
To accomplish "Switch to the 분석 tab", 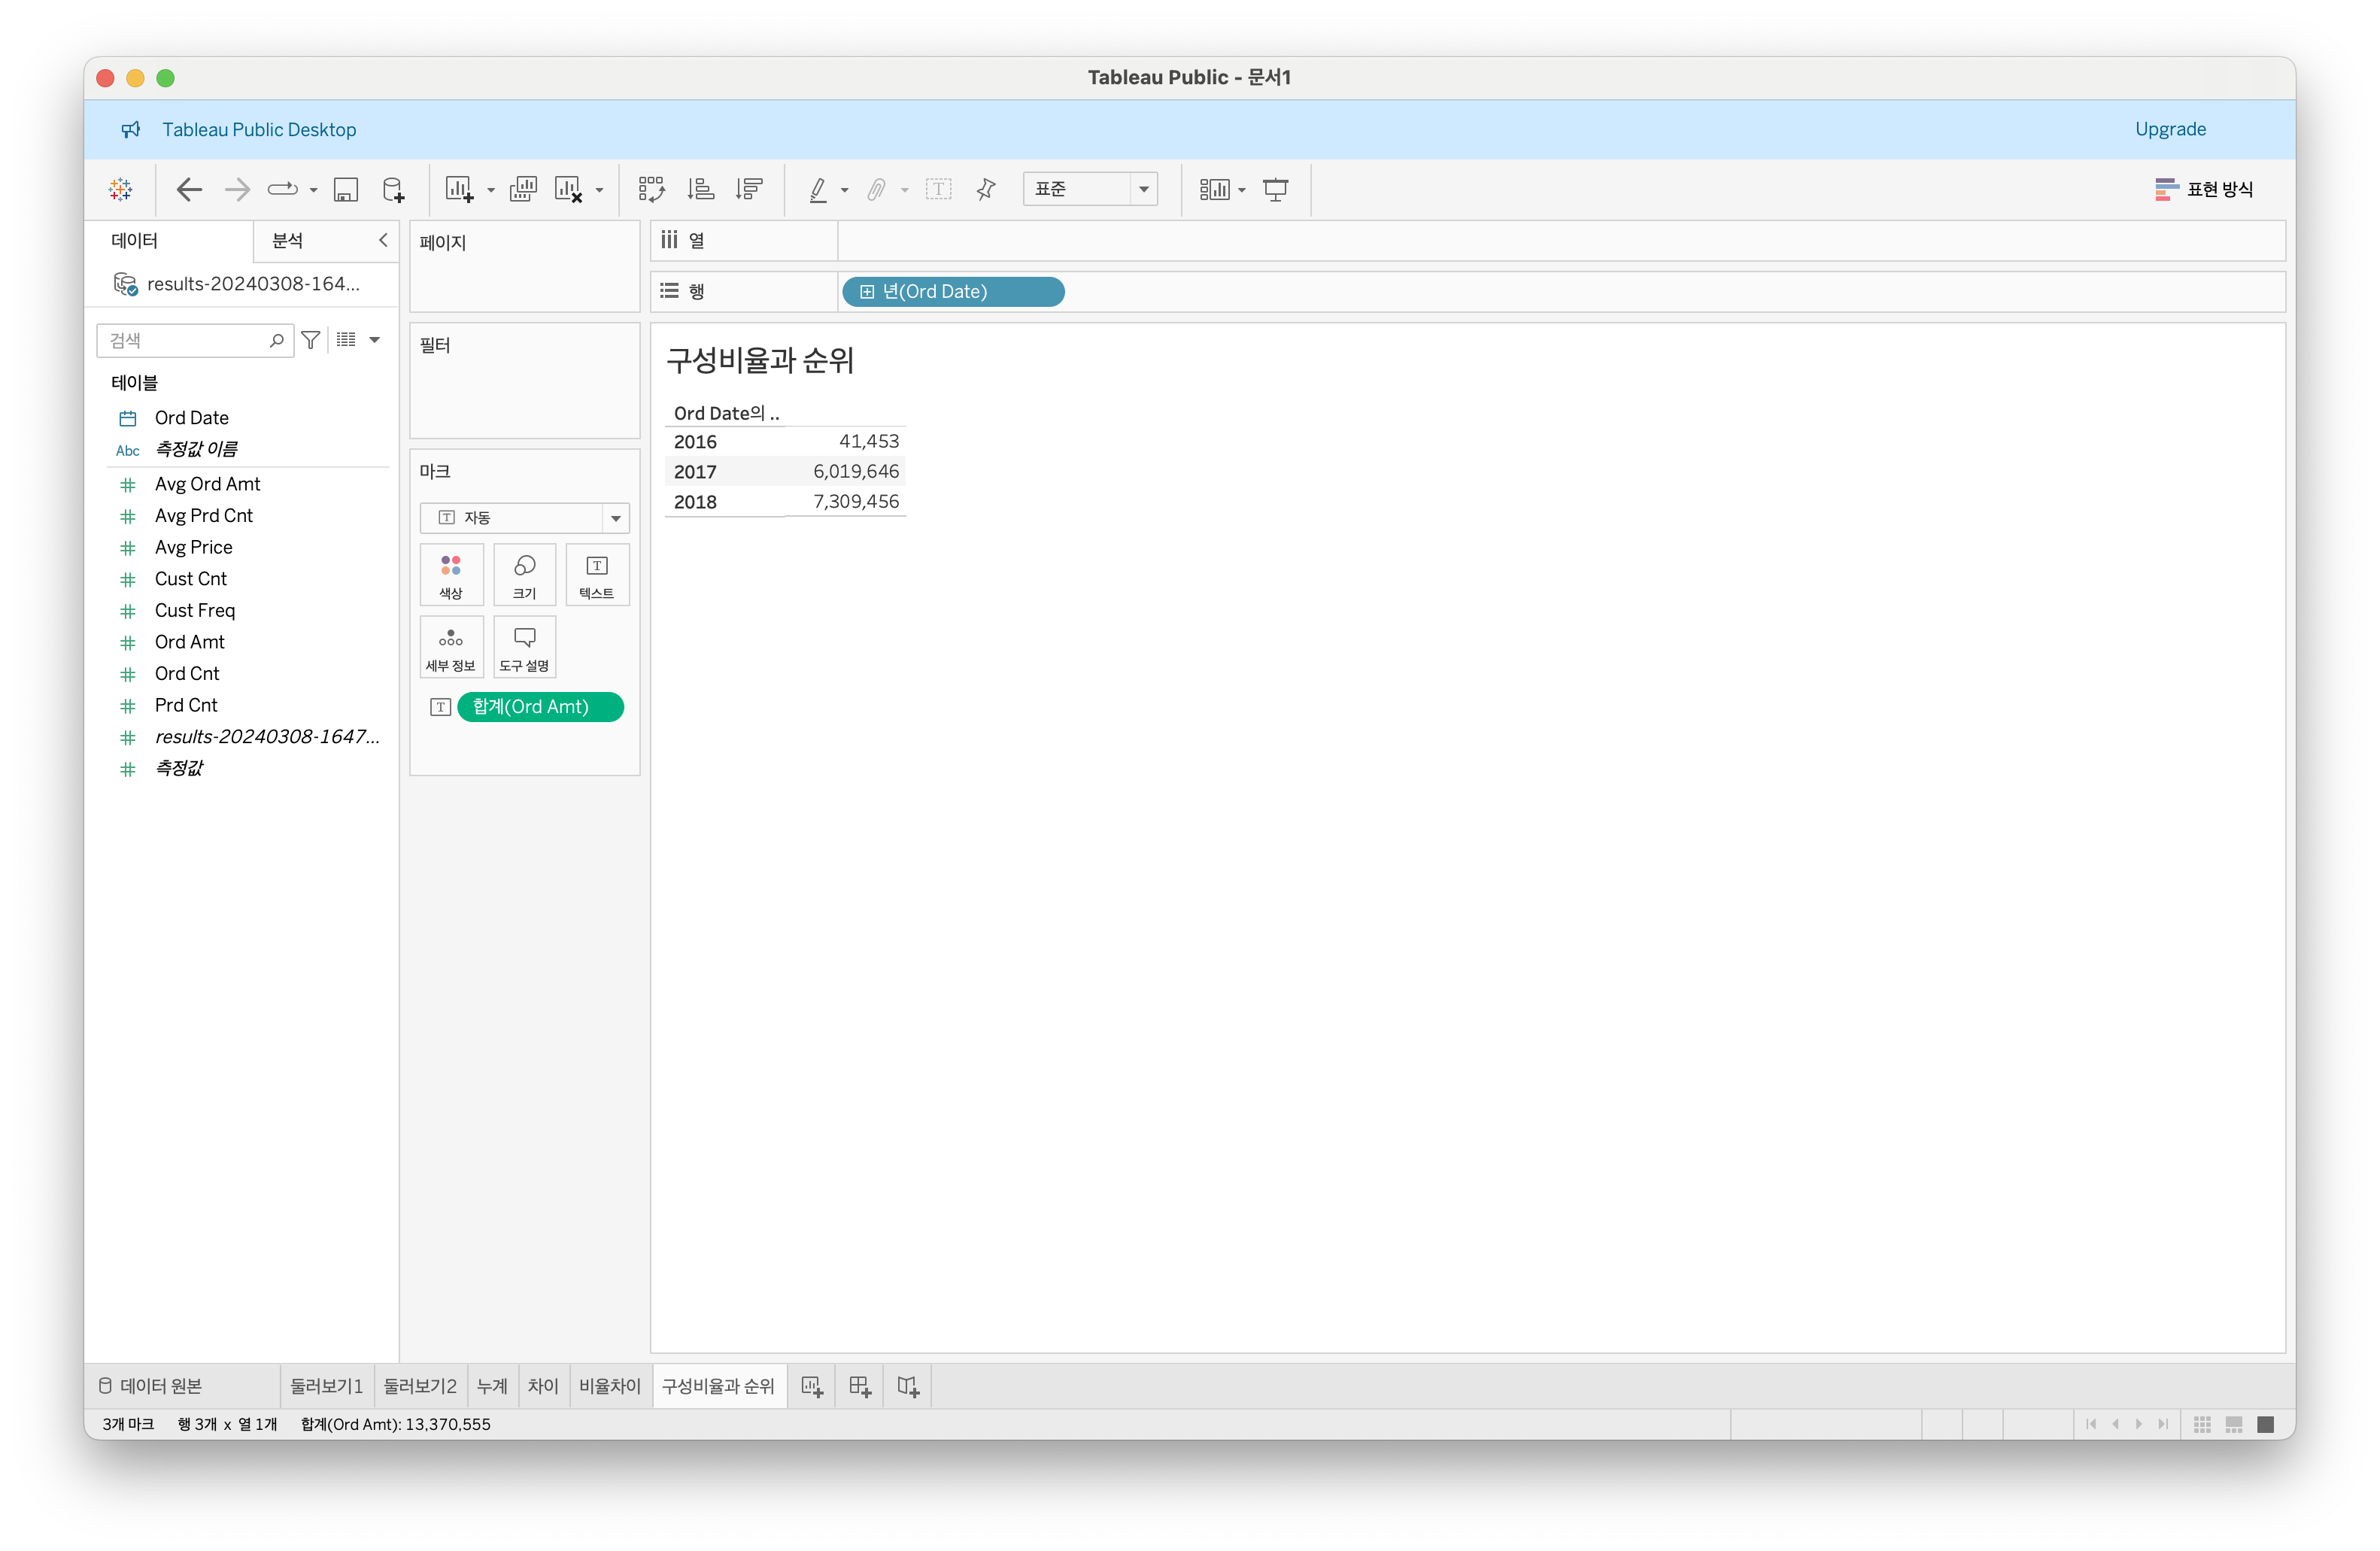I will [288, 240].
